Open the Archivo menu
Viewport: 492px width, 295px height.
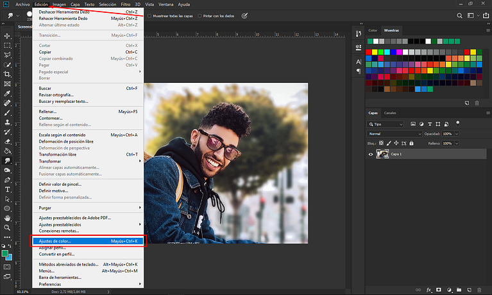coord(22,4)
